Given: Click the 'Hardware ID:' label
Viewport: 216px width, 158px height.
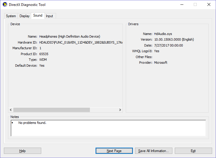Looking at the screenshot, I should 27,42.
